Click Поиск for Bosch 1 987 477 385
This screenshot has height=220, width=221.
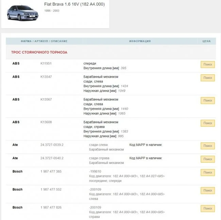(x=207, y=173)
